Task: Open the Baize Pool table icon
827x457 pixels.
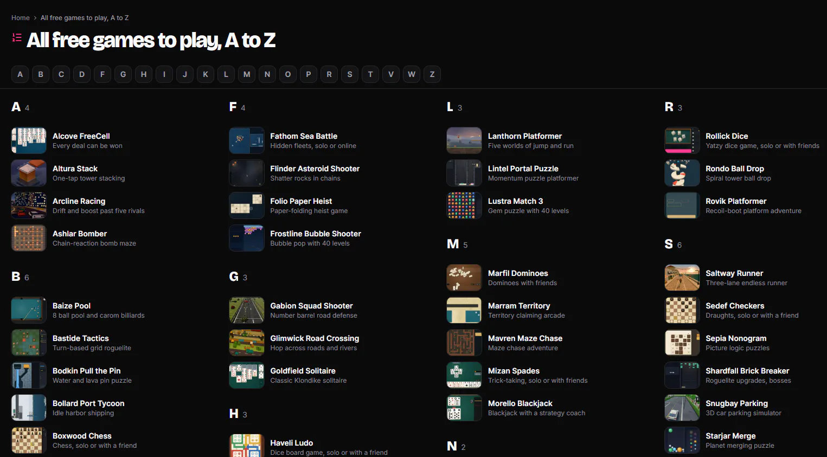Action: point(29,310)
